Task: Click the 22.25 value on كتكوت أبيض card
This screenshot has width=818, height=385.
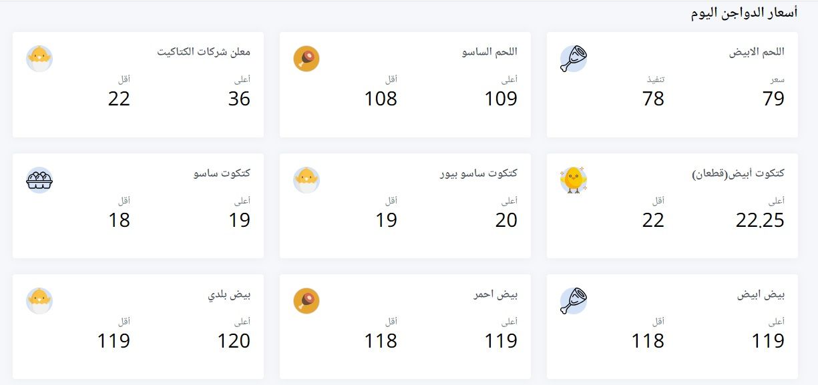Action: tap(760, 220)
